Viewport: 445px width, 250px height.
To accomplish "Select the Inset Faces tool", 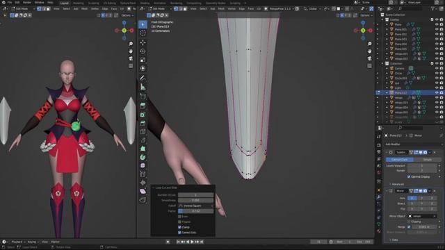I will click(143, 115).
